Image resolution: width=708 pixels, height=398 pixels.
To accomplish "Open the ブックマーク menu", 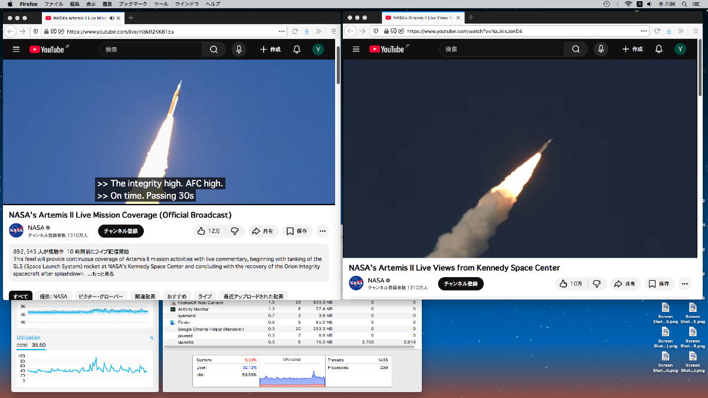I will point(133,4).
